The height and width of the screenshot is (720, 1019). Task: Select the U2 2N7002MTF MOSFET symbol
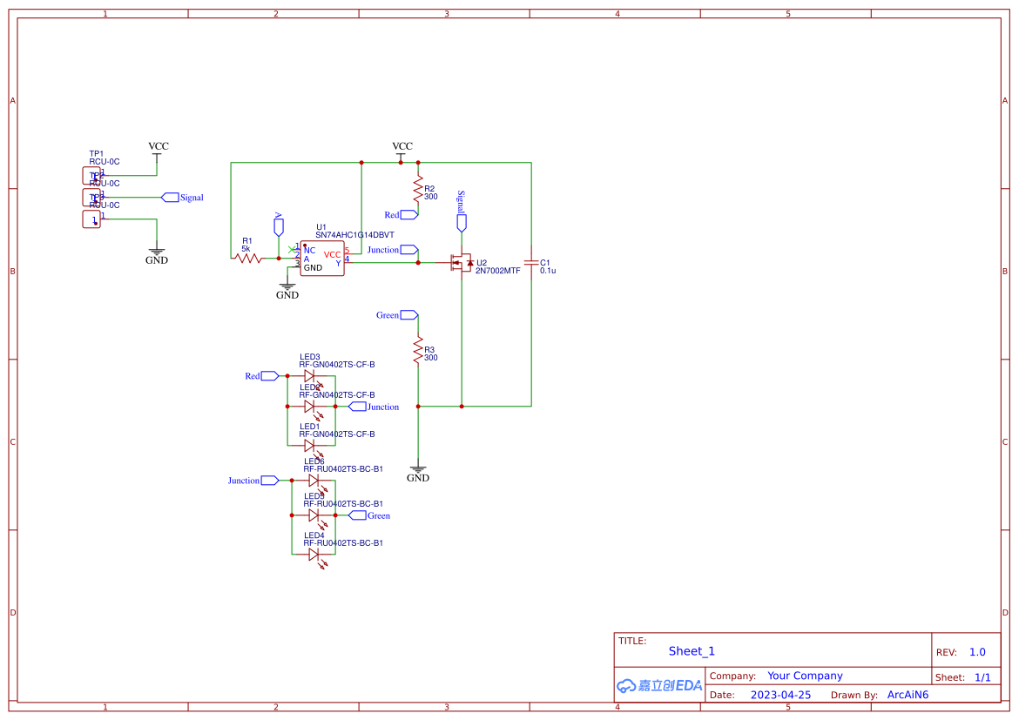(x=462, y=263)
